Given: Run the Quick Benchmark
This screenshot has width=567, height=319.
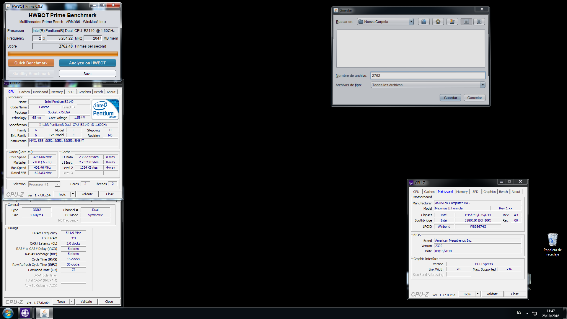Looking at the screenshot, I should click(31, 63).
